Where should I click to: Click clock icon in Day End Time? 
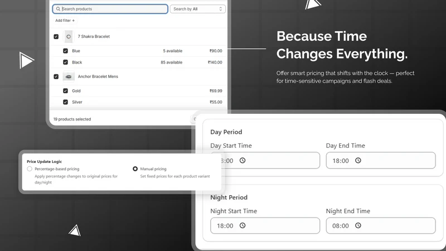point(358,160)
